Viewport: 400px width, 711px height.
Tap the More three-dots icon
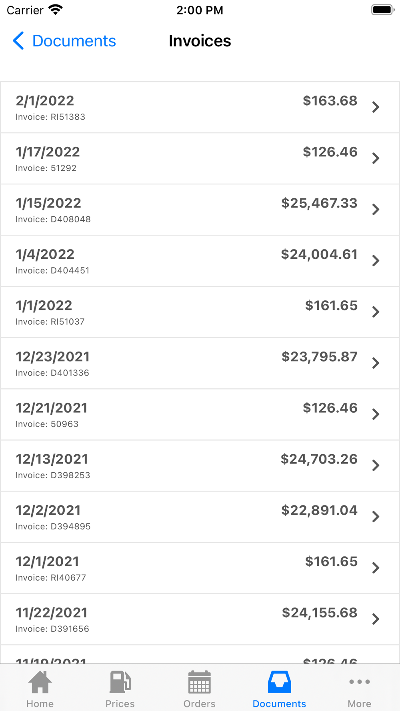(359, 682)
